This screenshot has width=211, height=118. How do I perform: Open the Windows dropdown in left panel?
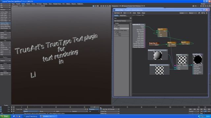tap(5, 10)
